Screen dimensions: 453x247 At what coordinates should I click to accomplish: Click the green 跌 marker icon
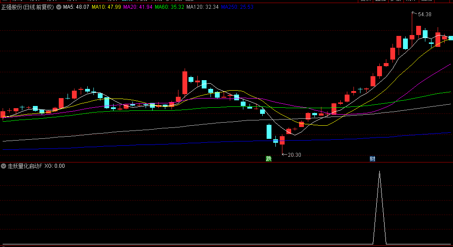tap(269, 159)
